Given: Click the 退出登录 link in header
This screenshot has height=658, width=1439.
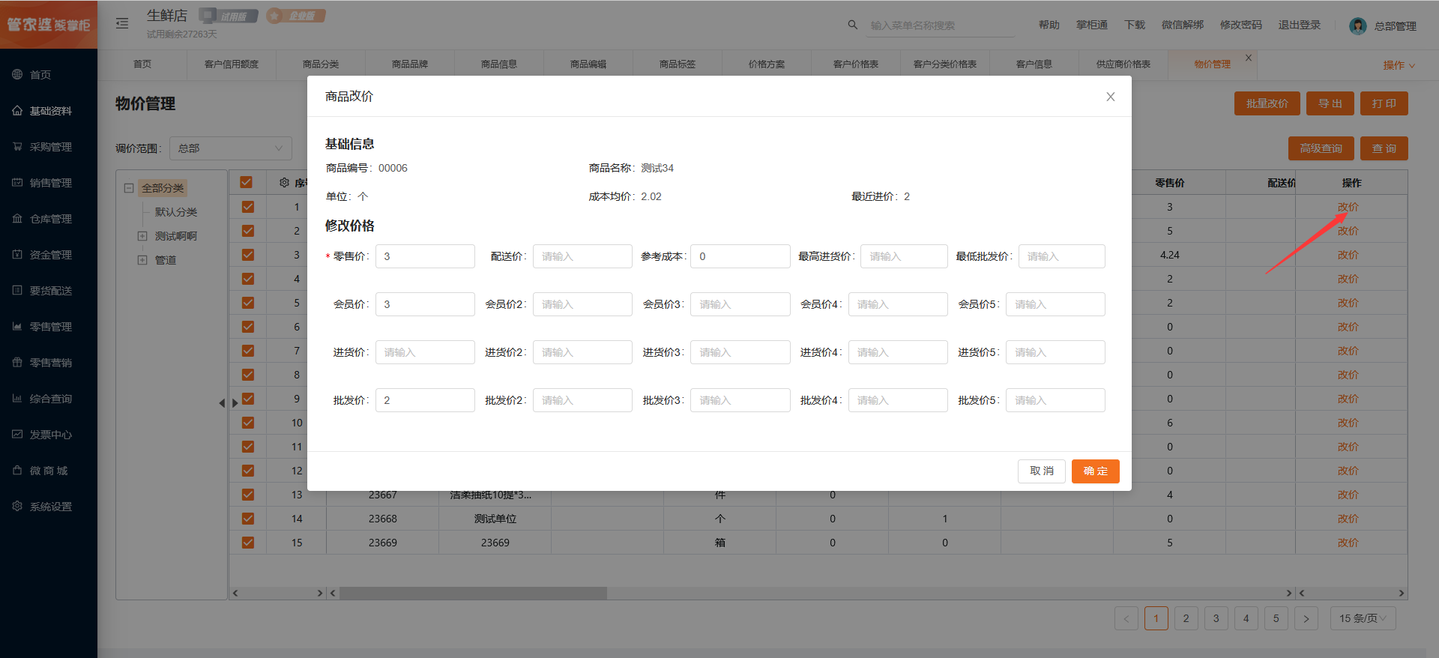Looking at the screenshot, I should [1300, 25].
